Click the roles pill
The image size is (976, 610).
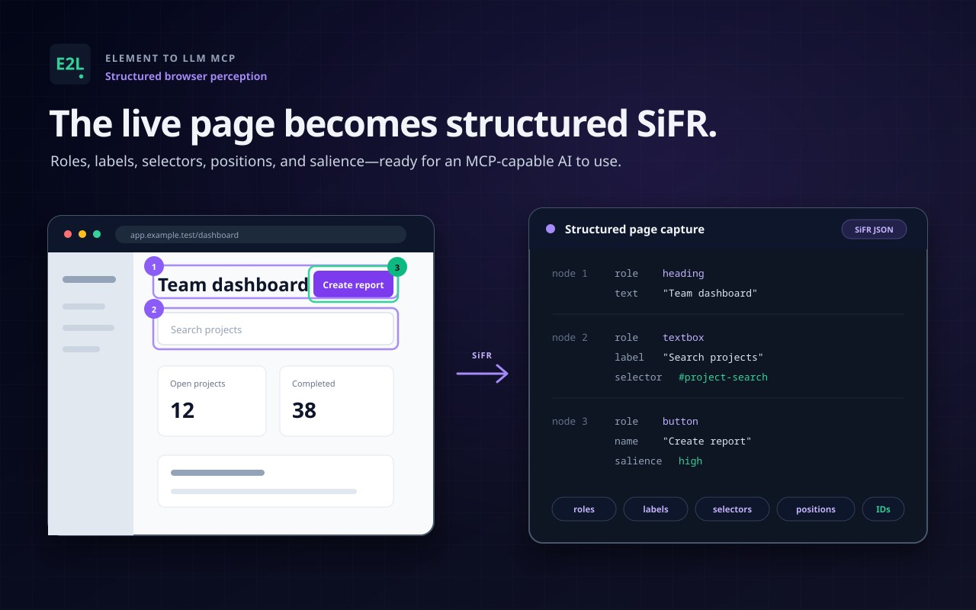584,509
